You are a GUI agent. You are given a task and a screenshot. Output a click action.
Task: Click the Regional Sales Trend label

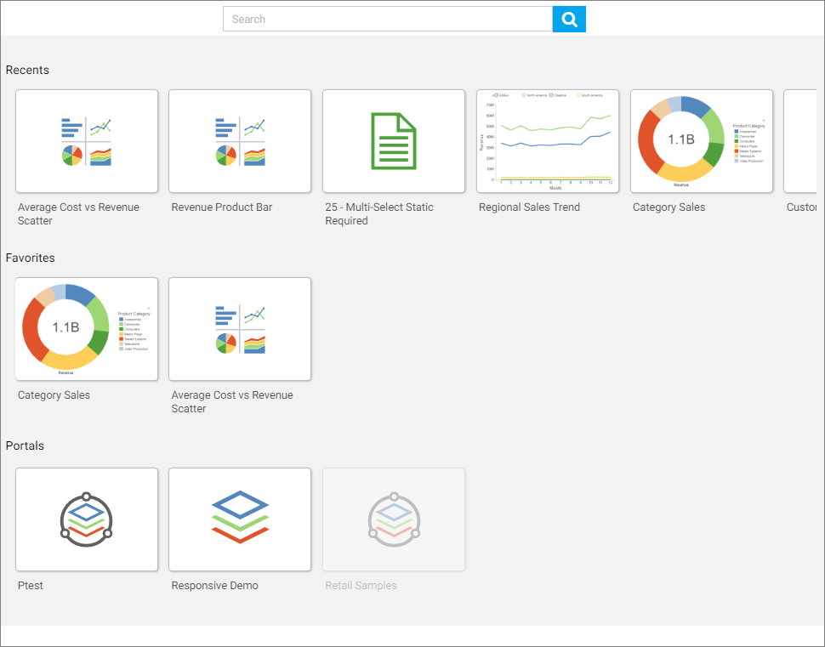point(529,207)
